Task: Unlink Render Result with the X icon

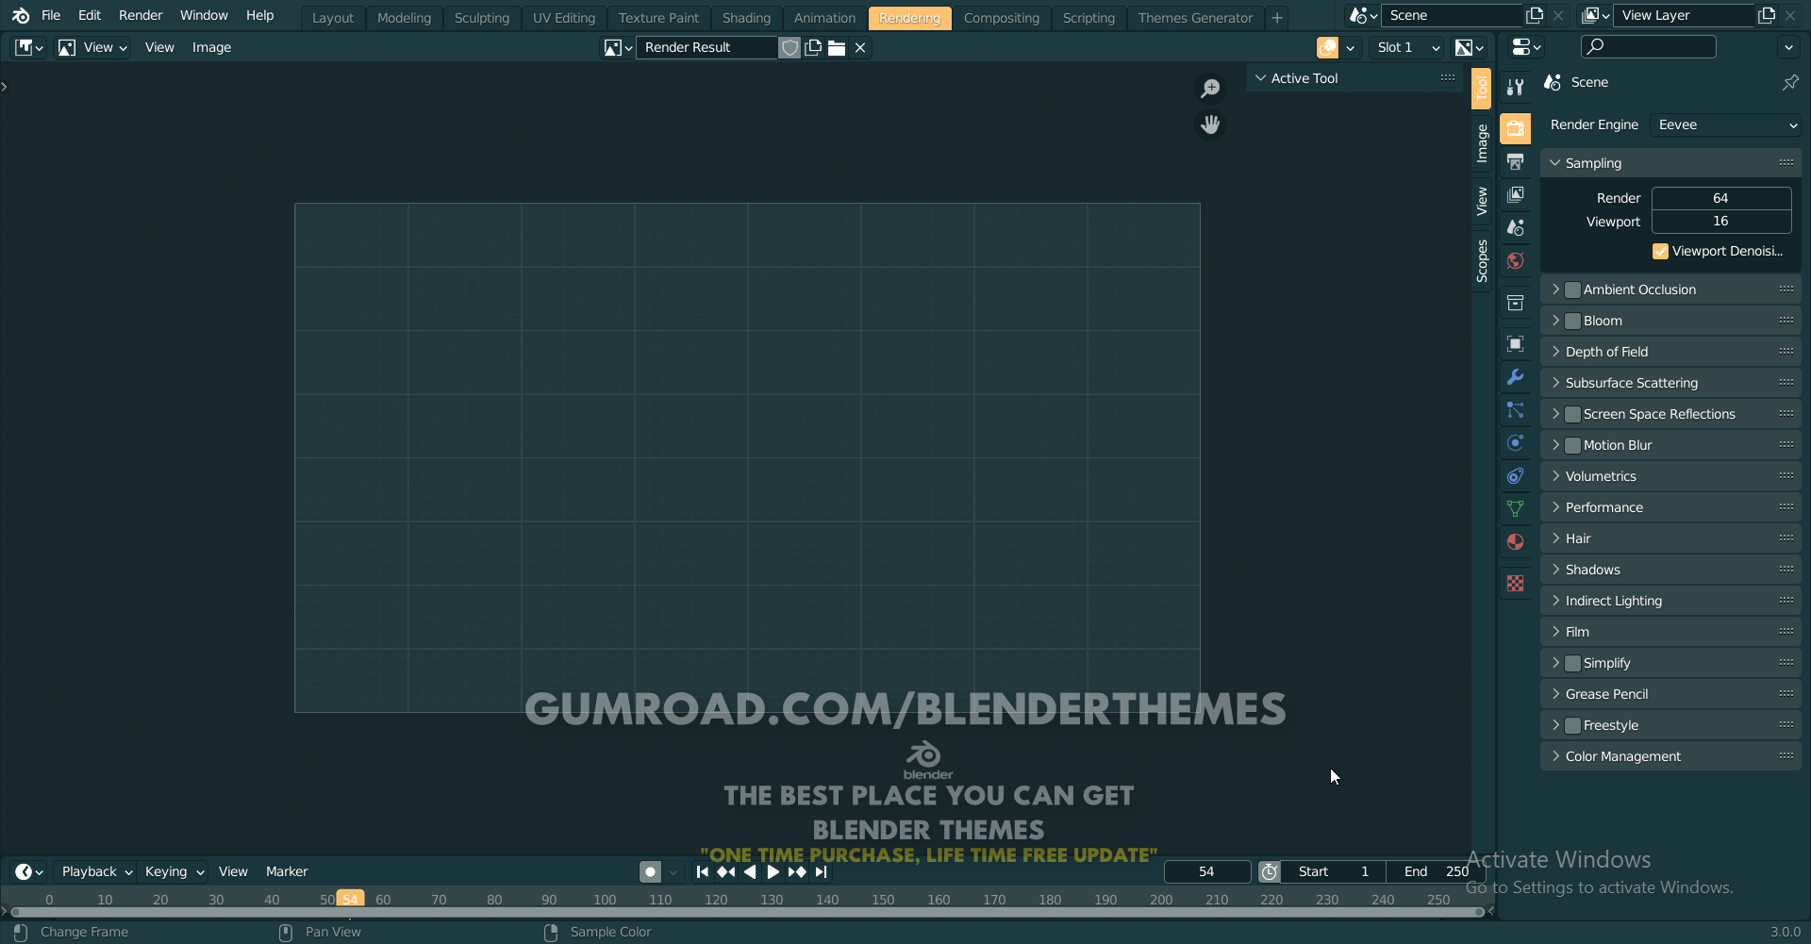Action: (x=860, y=47)
